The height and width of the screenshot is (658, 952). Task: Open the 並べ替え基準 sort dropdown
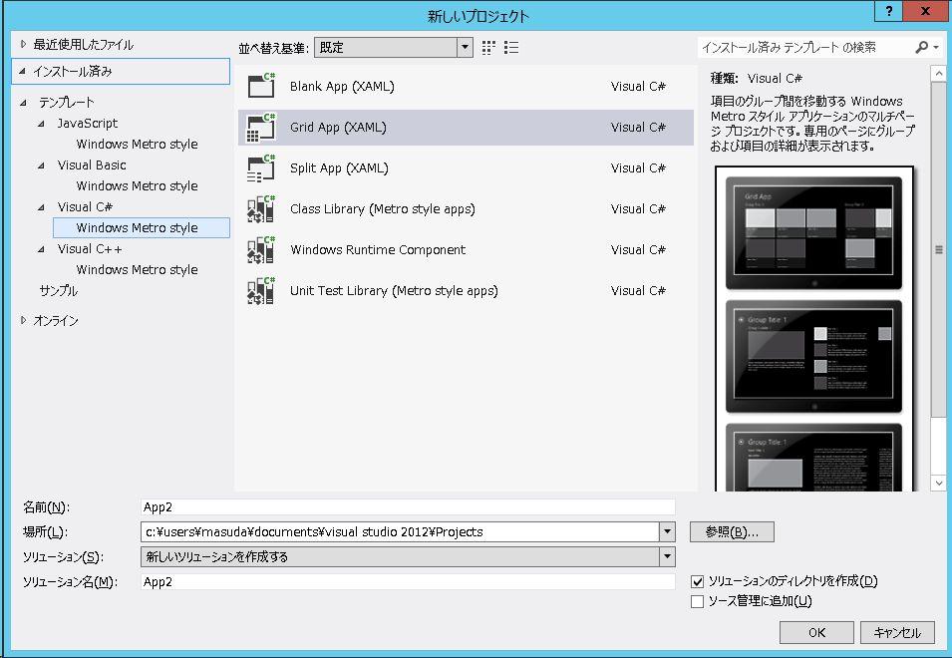click(465, 48)
